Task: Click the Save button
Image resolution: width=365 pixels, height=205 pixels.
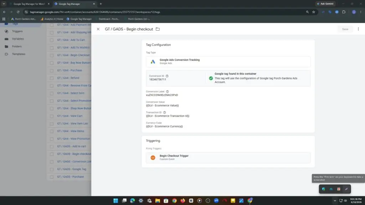Action: pos(345,29)
